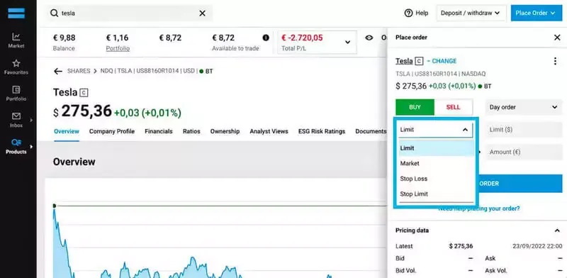Collapse the Pricing data section
567x278 pixels.
(x=557, y=230)
